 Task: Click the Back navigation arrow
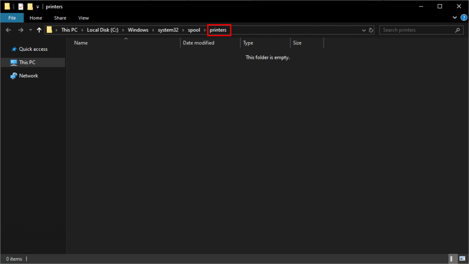click(x=8, y=30)
